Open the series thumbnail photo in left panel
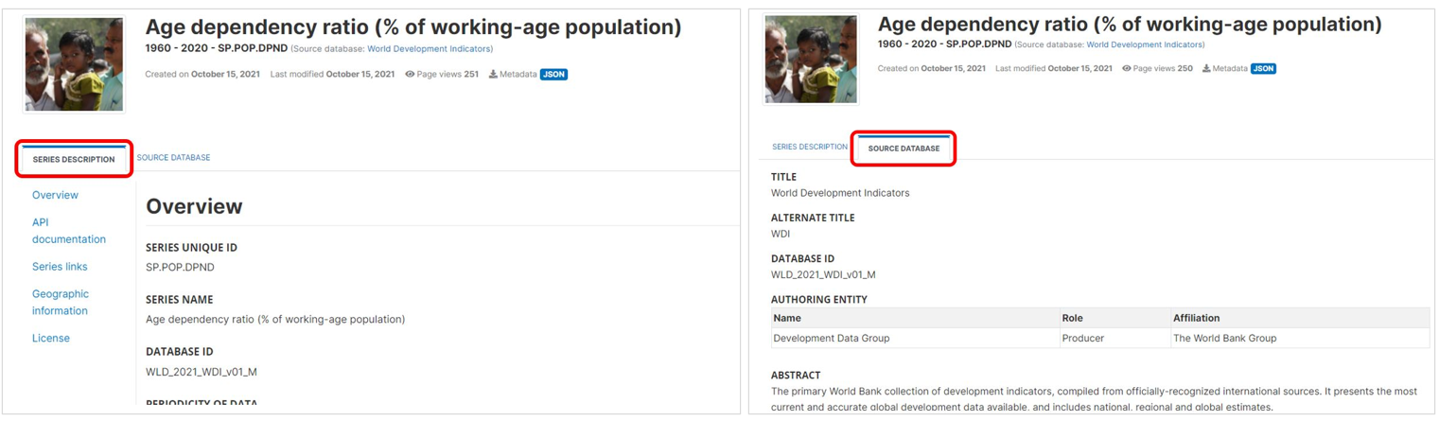Screen dimensions: 1439x421 click(74, 64)
